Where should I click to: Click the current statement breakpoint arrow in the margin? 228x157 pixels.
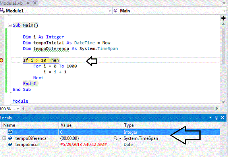(x=1, y=60)
